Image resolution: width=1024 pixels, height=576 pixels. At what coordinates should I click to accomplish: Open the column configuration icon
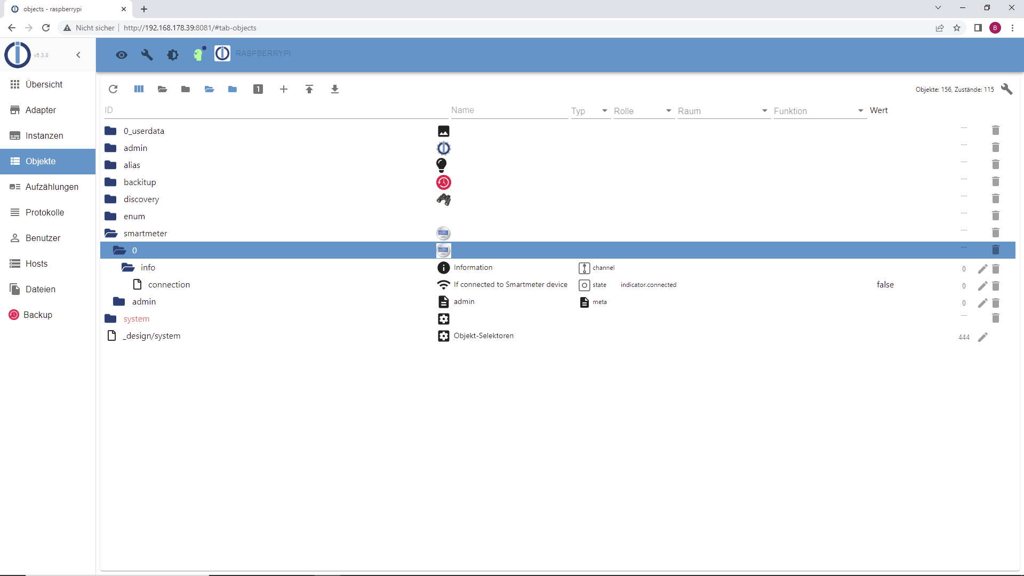139,89
